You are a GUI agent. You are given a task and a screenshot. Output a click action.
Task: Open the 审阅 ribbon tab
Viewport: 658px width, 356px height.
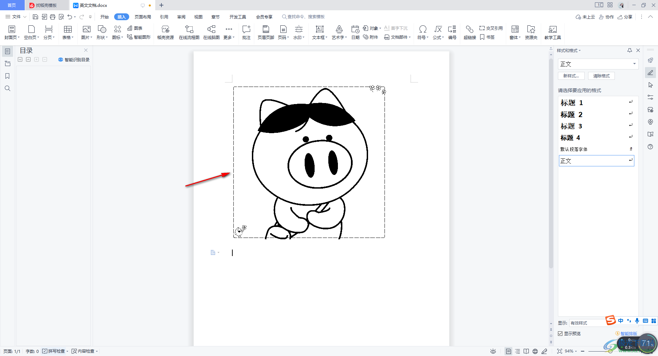pos(181,17)
